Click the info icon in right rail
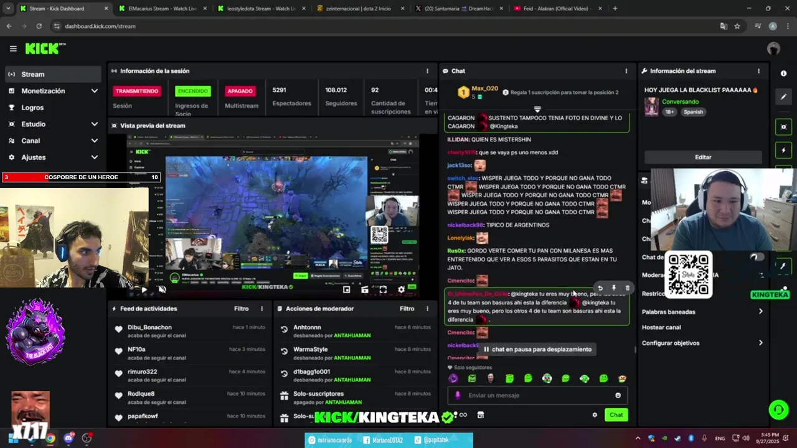Image resolution: width=797 pixels, height=448 pixels. tap(783, 73)
